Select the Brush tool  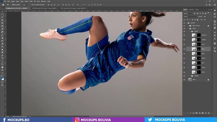tap(2, 35)
